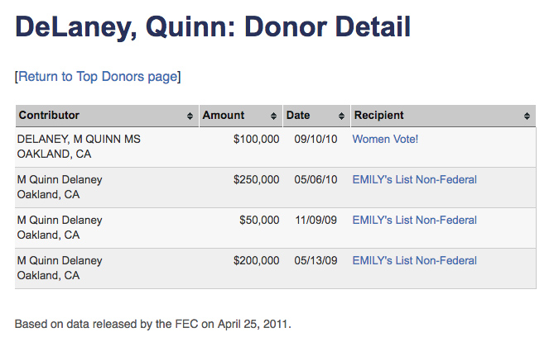The image size is (554, 342).
Task: Select the 09/10/10 date cell
Action: coord(316,140)
